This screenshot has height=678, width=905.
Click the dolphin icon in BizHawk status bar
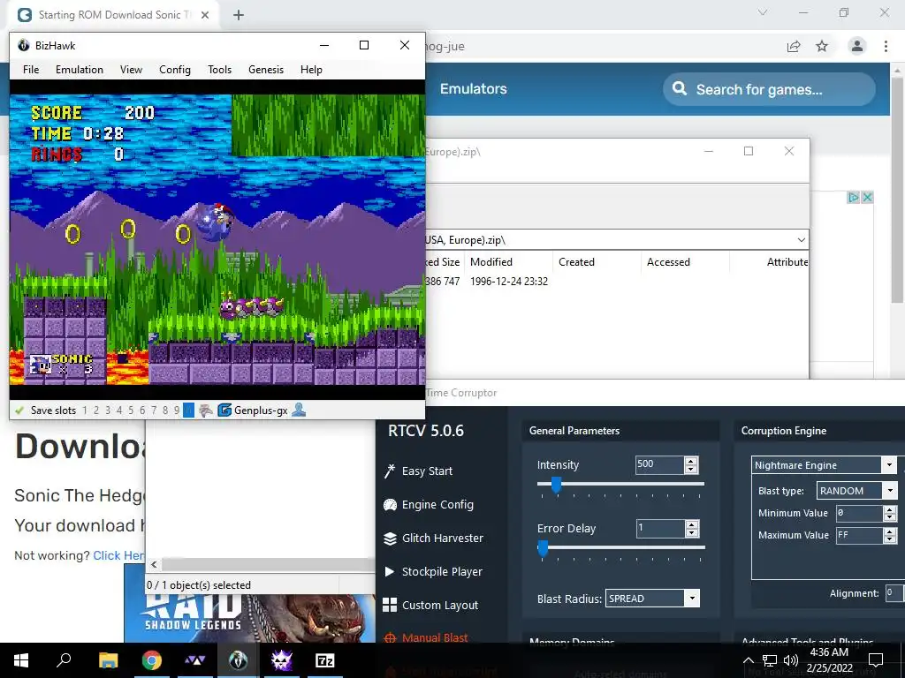pyautogui.click(x=205, y=411)
